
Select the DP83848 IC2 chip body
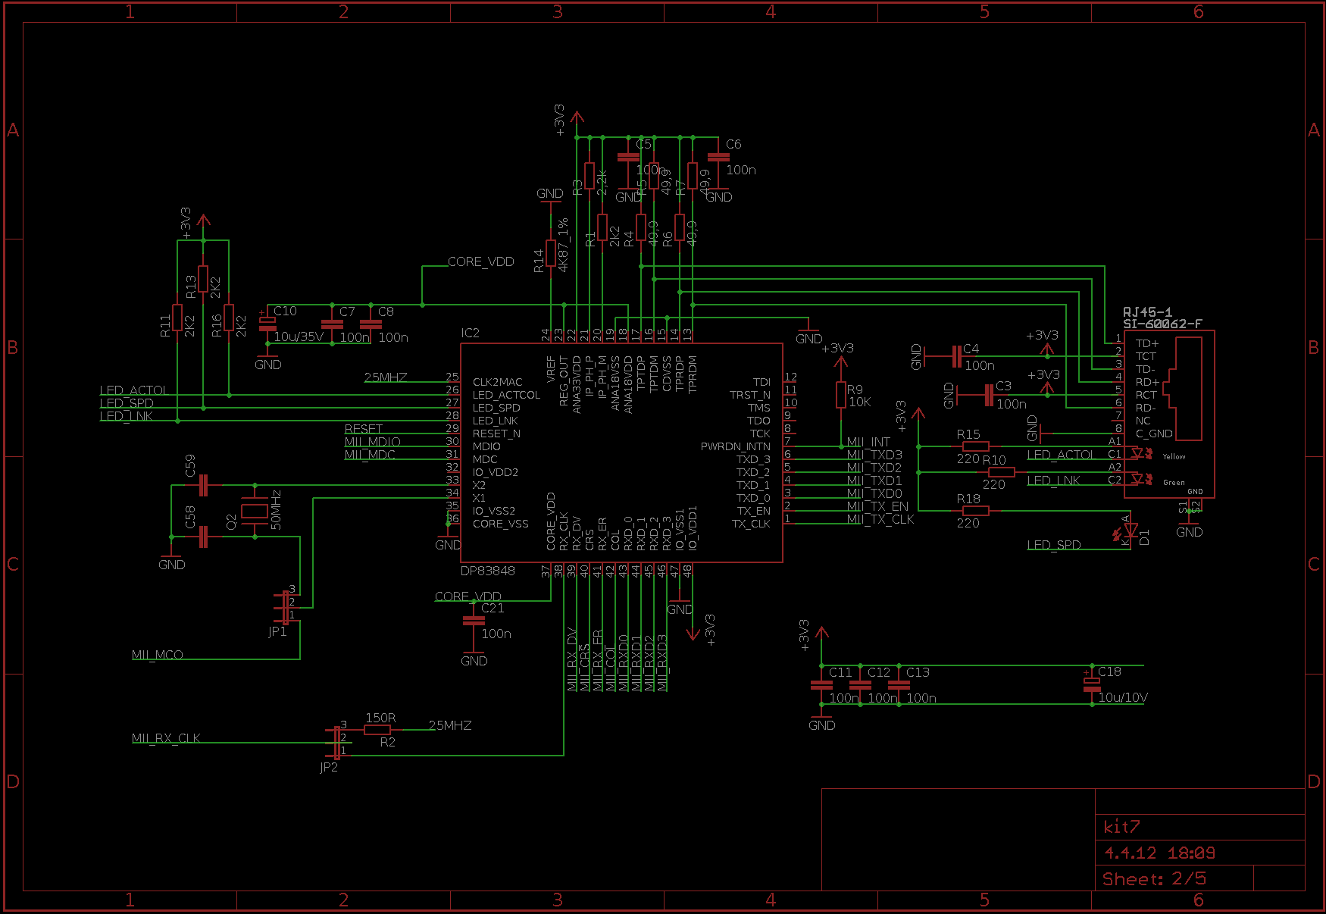click(x=621, y=452)
